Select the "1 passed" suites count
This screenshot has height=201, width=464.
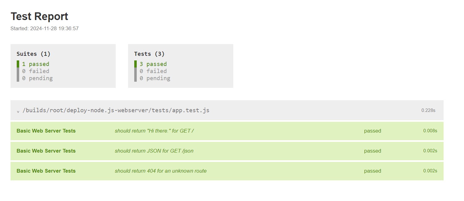coord(36,64)
